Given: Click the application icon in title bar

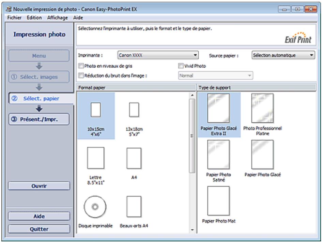Looking at the screenshot, I should 9,9.
